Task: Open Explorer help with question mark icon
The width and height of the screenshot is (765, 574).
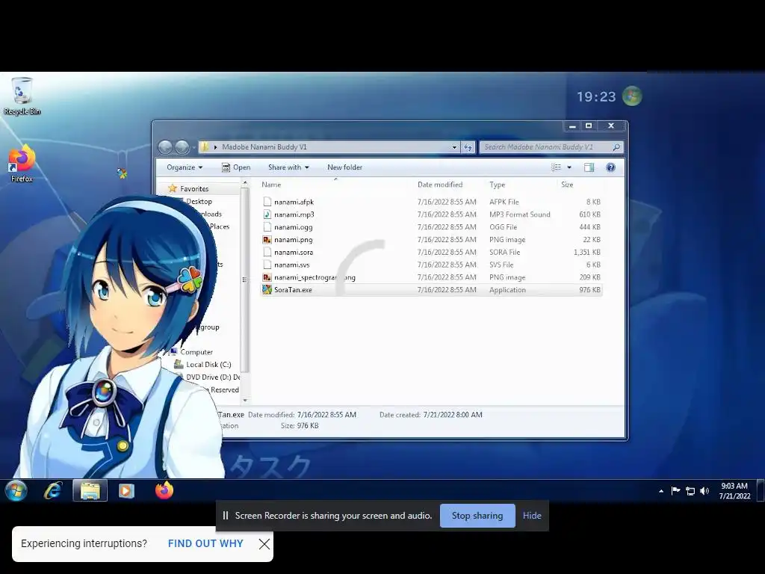Action: [610, 167]
